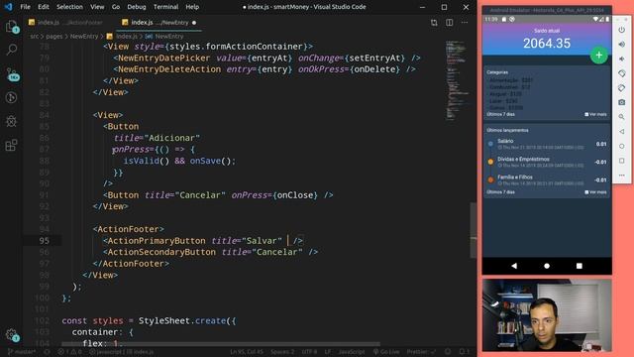
Task: Click emulator toolbar Home circle
Action: point(621,146)
